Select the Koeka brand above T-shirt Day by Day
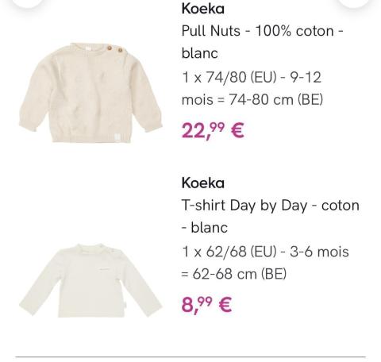The height and width of the screenshot is (362, 381). tap(203, 183)
